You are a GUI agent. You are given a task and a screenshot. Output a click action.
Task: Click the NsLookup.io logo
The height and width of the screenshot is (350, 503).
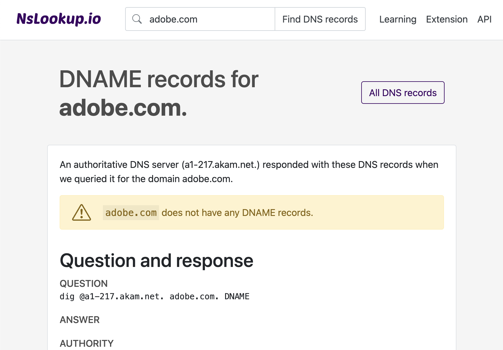coord(58,19)
